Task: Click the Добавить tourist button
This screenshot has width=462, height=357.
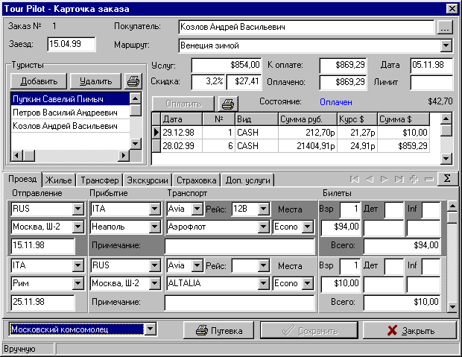Action: coord(39,81)
